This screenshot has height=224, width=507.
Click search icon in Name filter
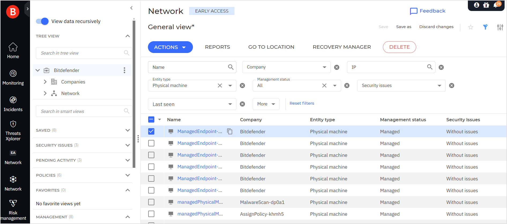231,67
